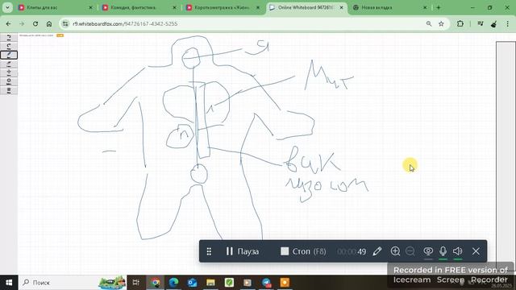
Task: Open Task View on the taskbar
Action: pos(135,283)
